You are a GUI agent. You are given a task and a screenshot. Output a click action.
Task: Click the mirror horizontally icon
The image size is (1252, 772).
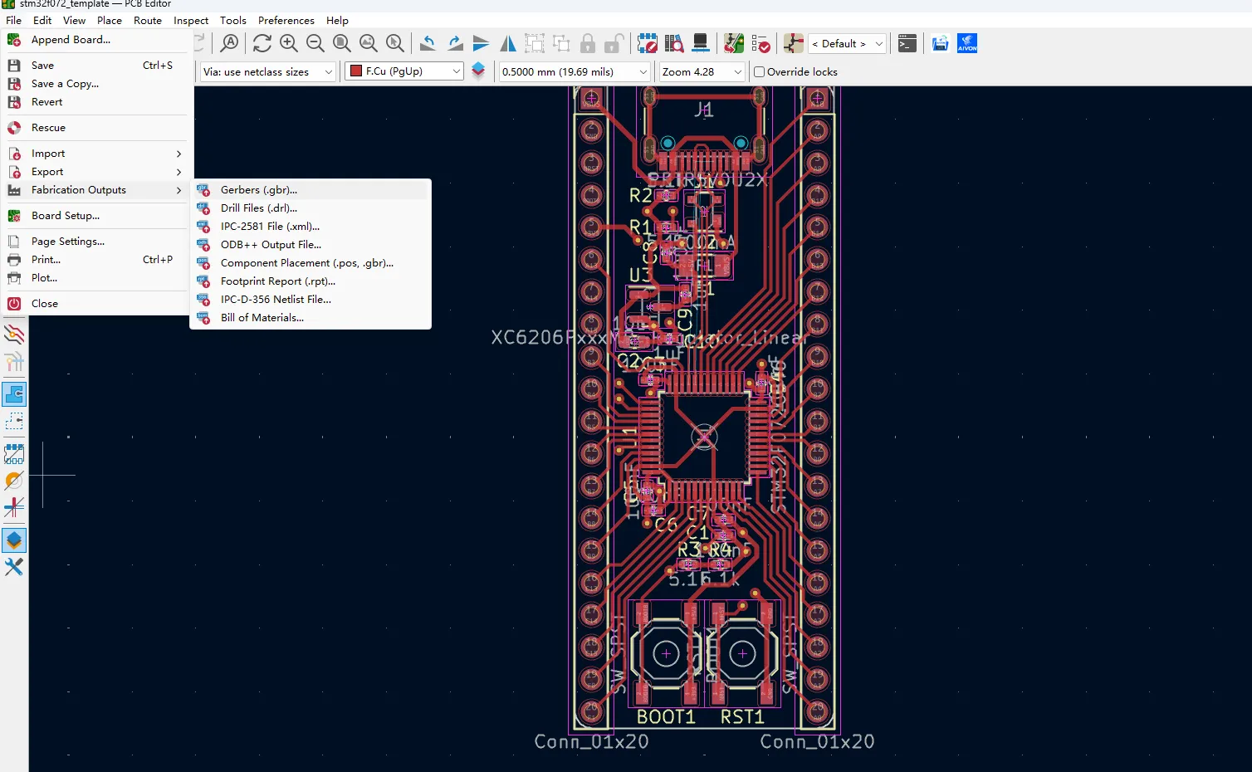[x=507, y=43]
